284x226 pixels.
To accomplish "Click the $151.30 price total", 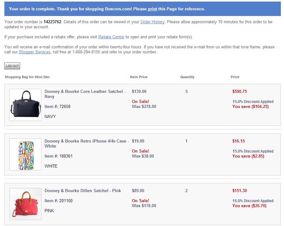I will [x=240, y=191].
